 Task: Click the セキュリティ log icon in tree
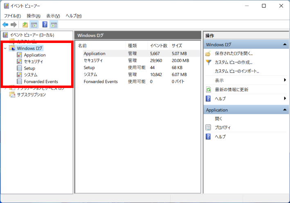[19, 62]
